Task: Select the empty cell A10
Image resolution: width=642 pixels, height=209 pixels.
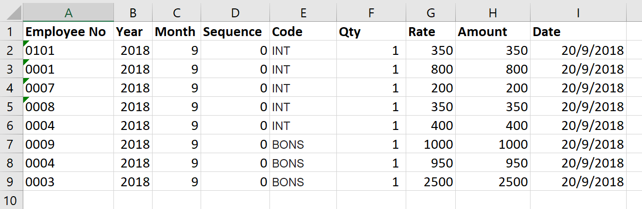Action: click(68, 201)
